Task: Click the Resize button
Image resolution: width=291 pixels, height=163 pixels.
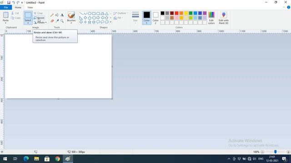Action: point(39,18)
